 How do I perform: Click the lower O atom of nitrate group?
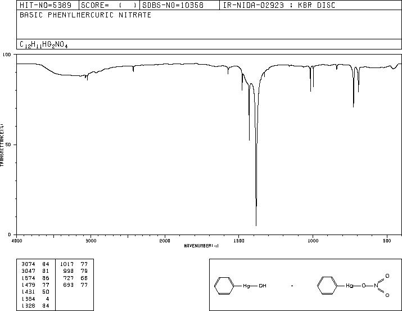(x=387, y=295)
